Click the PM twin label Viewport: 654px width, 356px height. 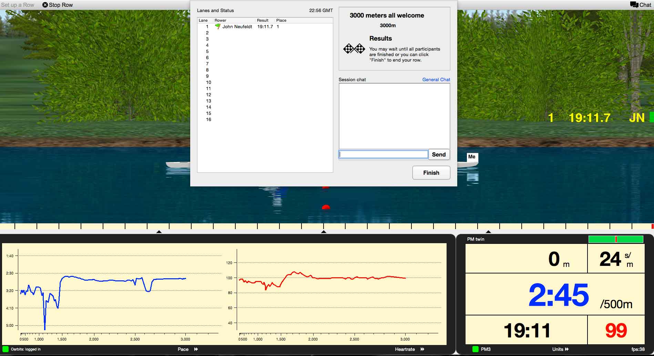476,239
